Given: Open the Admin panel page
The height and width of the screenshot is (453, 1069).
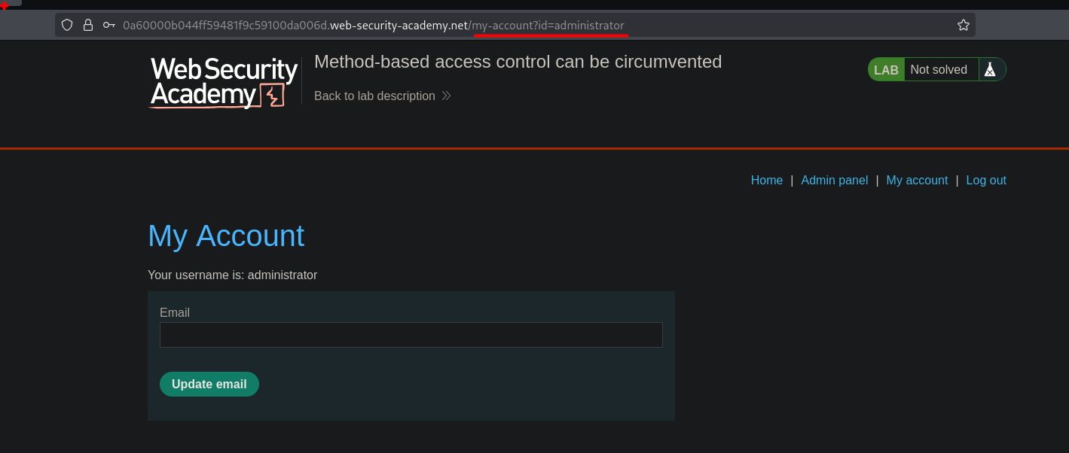Looking at the screenshot, I should (x=834, y=180).
